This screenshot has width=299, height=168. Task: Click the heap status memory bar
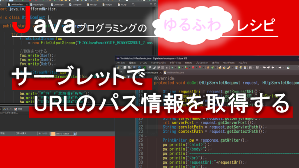click(62, 134)
